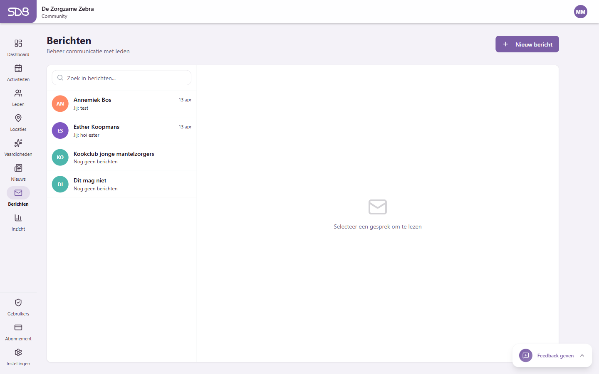Screen dimensions: 599x374
Task: Open Berichten via the envelope icon
Action: click(18, 193)
